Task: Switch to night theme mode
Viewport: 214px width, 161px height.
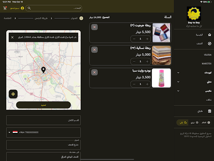Action: tap(183, 122)
